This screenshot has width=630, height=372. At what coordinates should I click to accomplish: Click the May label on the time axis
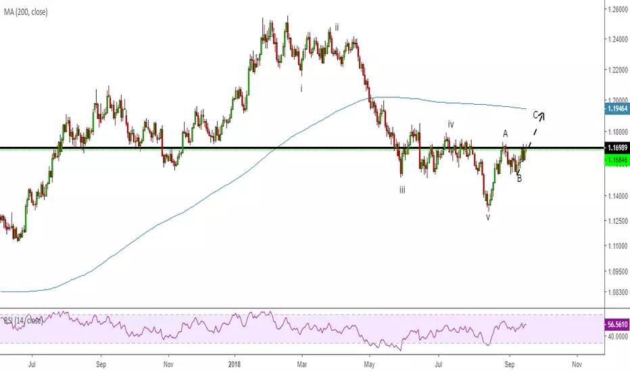click(369, 365)
